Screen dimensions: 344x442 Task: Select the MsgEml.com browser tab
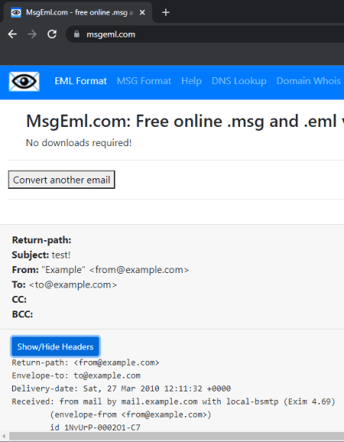(x=78, y=12)
